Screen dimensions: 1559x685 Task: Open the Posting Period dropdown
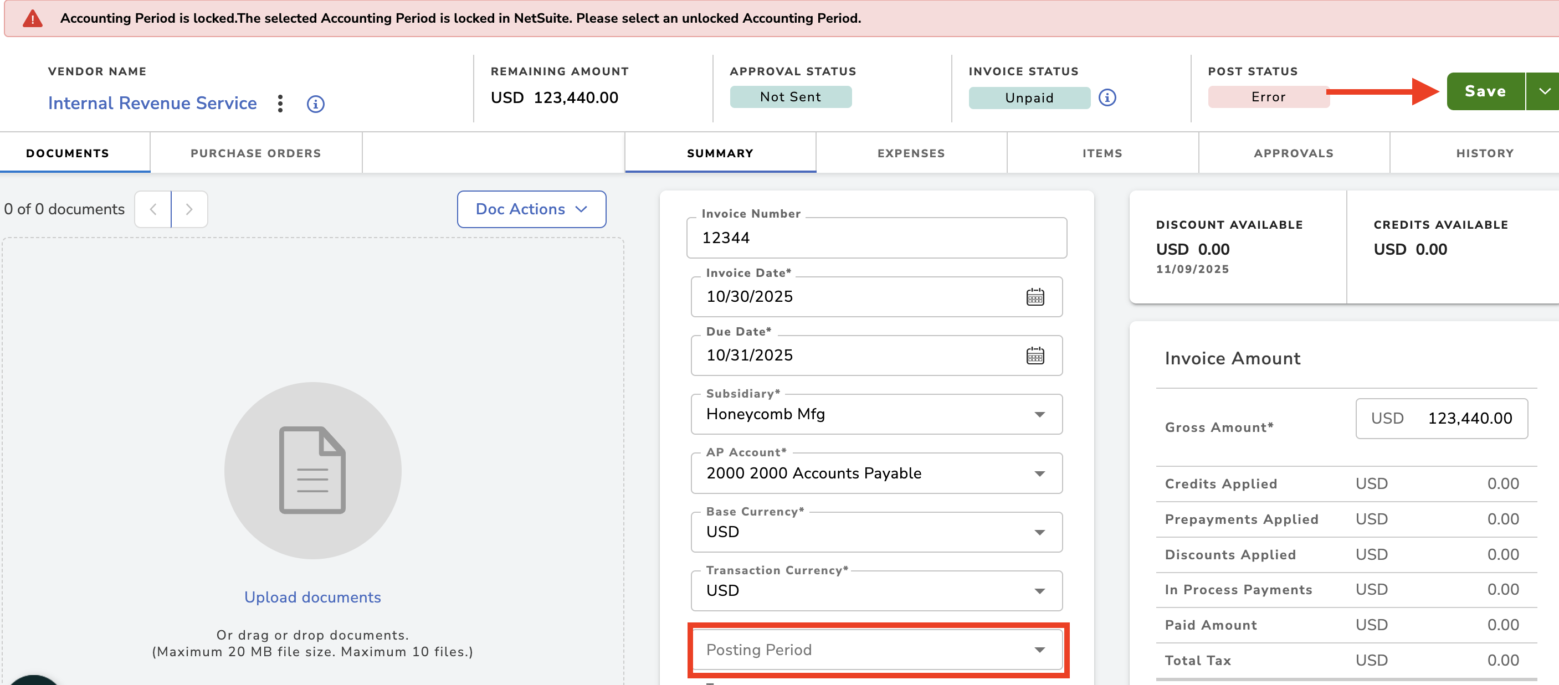click(x=877, y=650)
